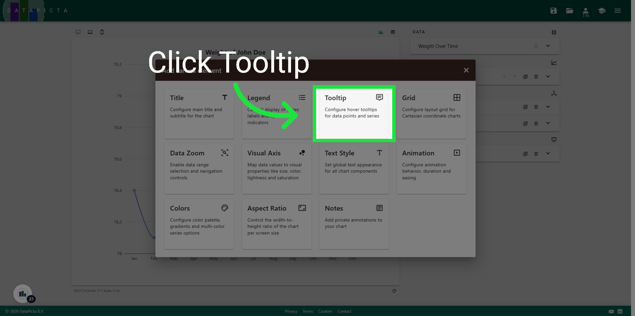Click the Privacy link at the bottom

(x=291, y=311)
